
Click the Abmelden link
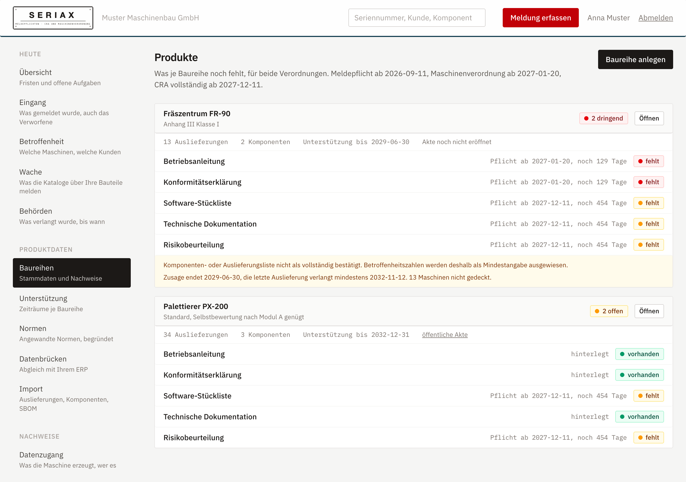tap(655, 18)
